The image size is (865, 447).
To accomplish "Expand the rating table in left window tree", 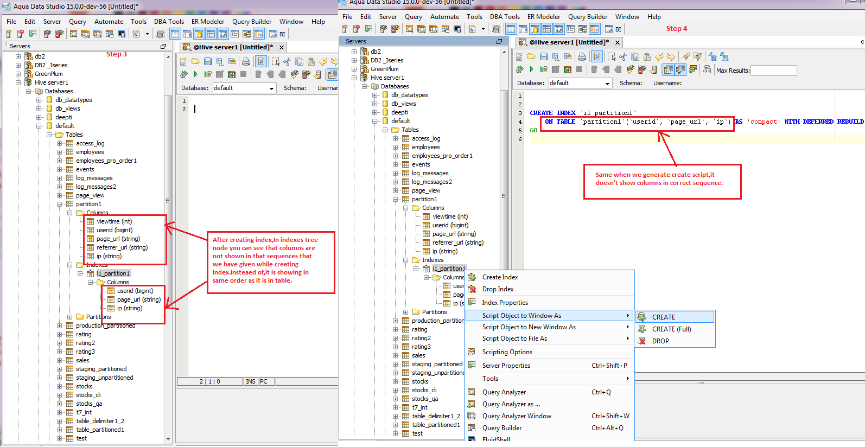I will 59,334.
